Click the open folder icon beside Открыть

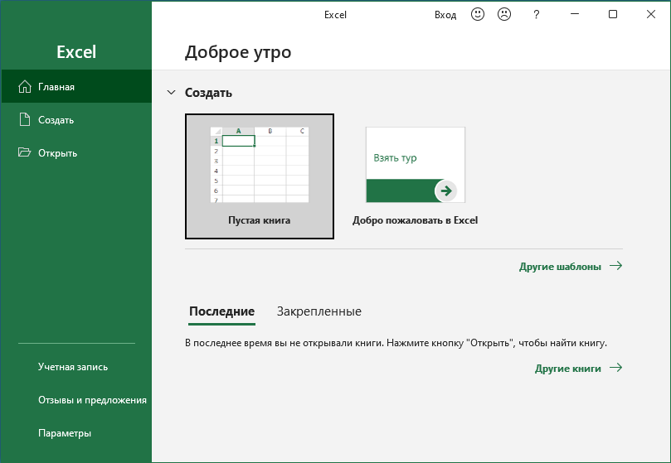tap(24, 153)
